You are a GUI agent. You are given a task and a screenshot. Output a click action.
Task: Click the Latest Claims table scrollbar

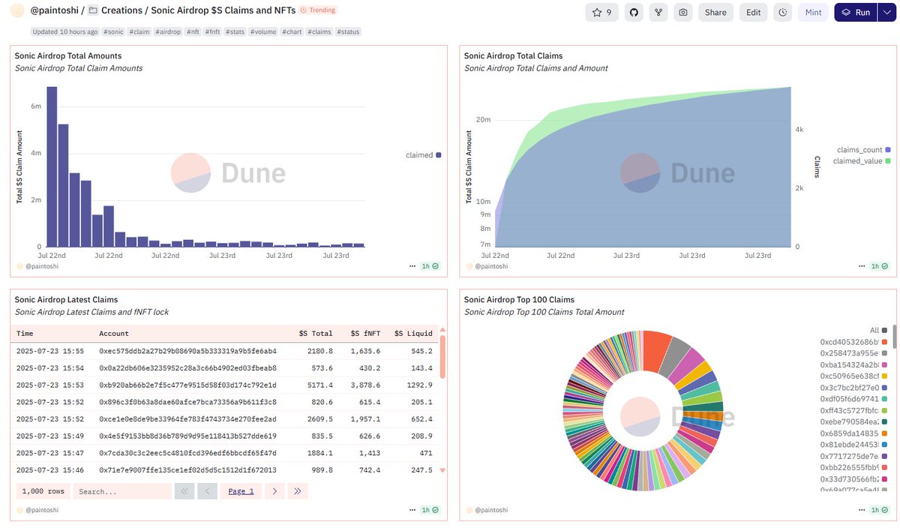tap(442, 356)
